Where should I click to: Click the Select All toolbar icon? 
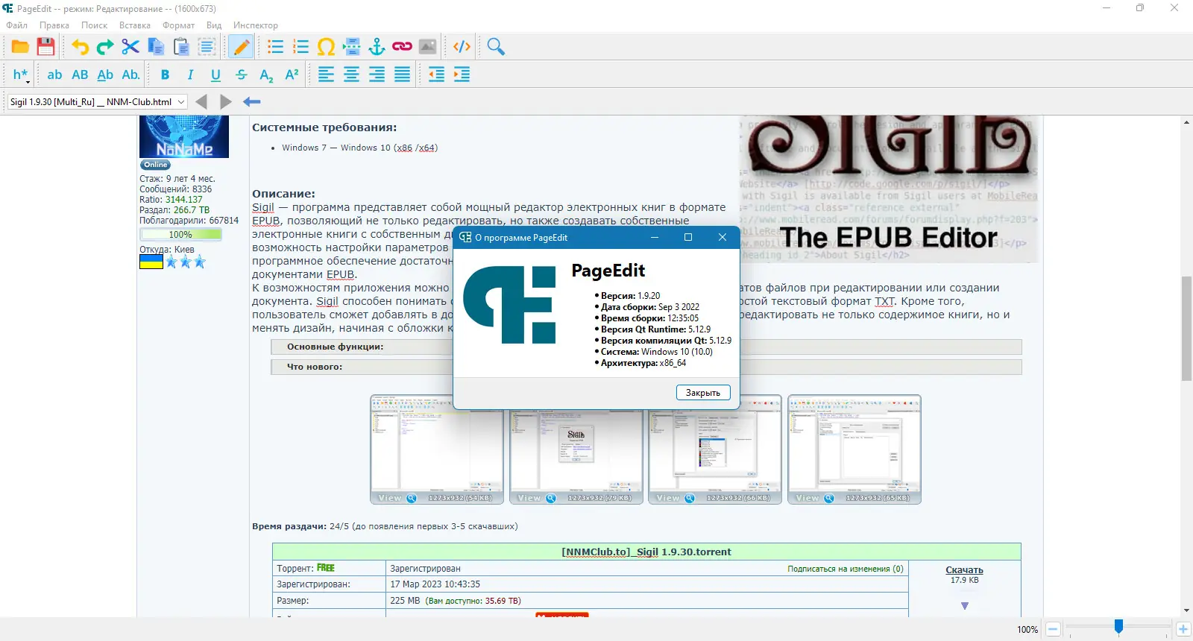[x=207, y=47]
